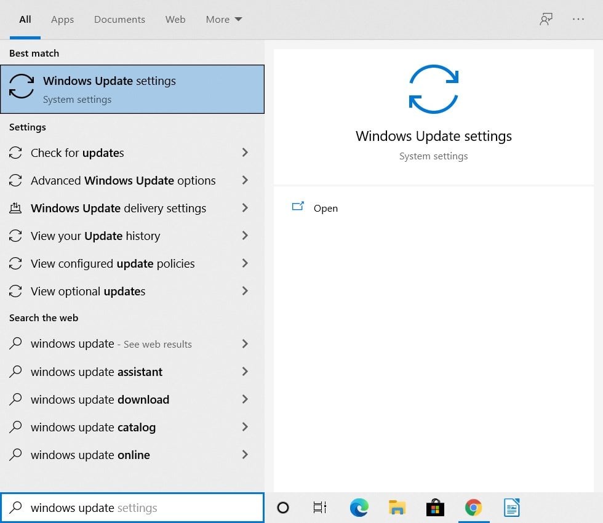Expand the 'windows update' web results arrow
The width and height of the screenshot is (603, 523).
(245, 343)
